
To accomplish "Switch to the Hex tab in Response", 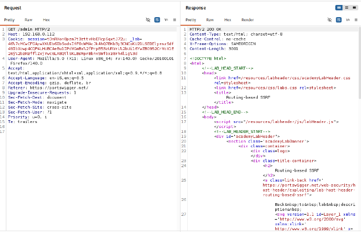I will click(x=228, y=20).
